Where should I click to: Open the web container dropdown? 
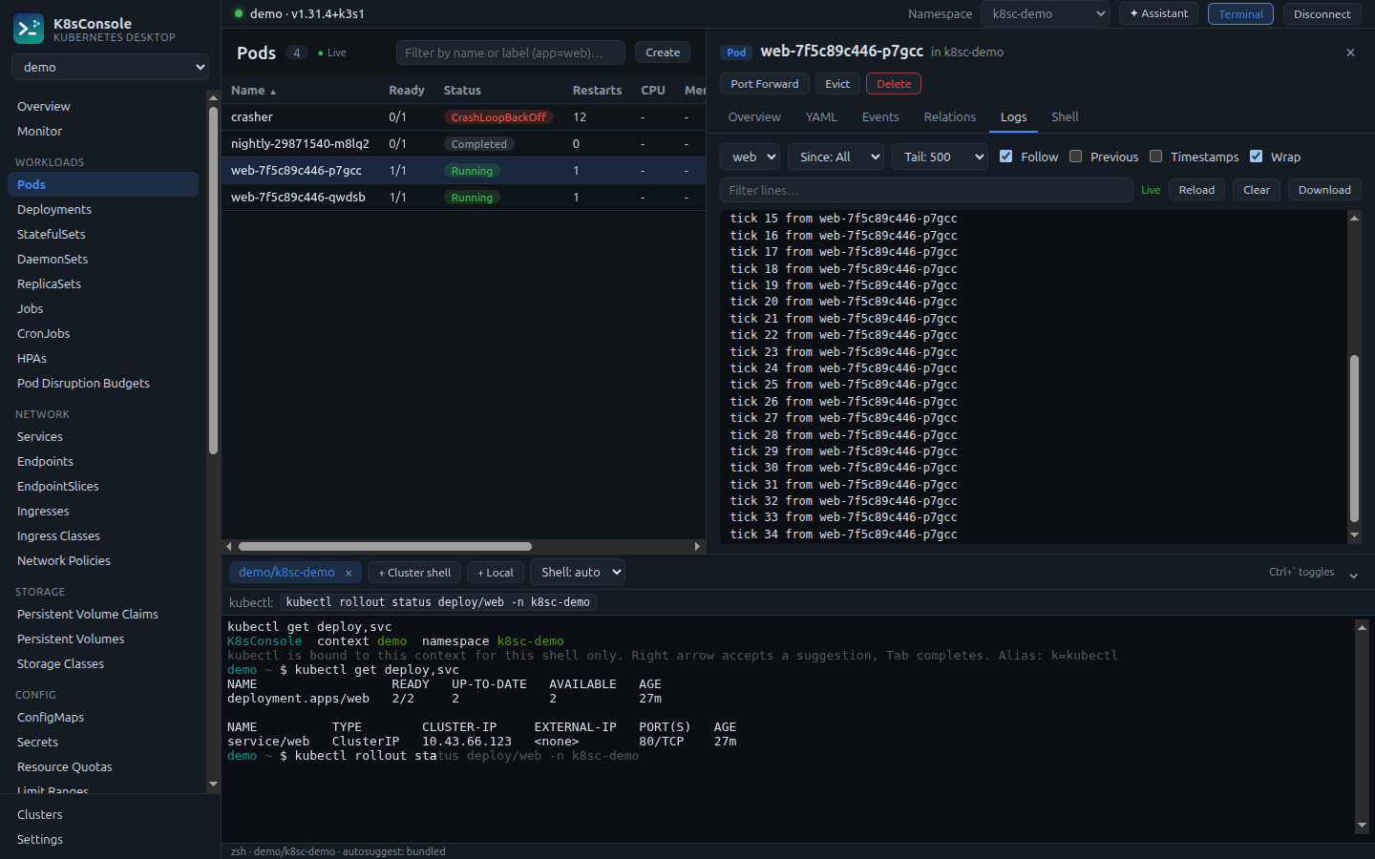(751, 157)
